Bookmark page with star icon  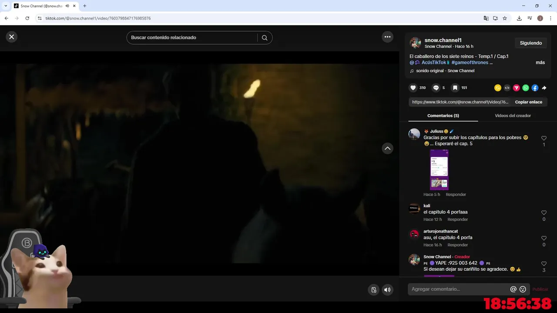[x=505, y=18]
